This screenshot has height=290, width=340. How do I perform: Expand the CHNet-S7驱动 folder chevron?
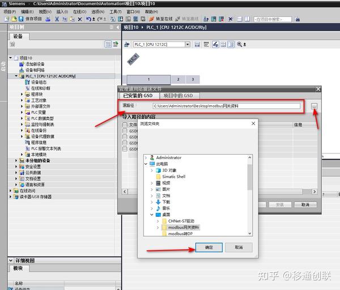tap(158, 221)
